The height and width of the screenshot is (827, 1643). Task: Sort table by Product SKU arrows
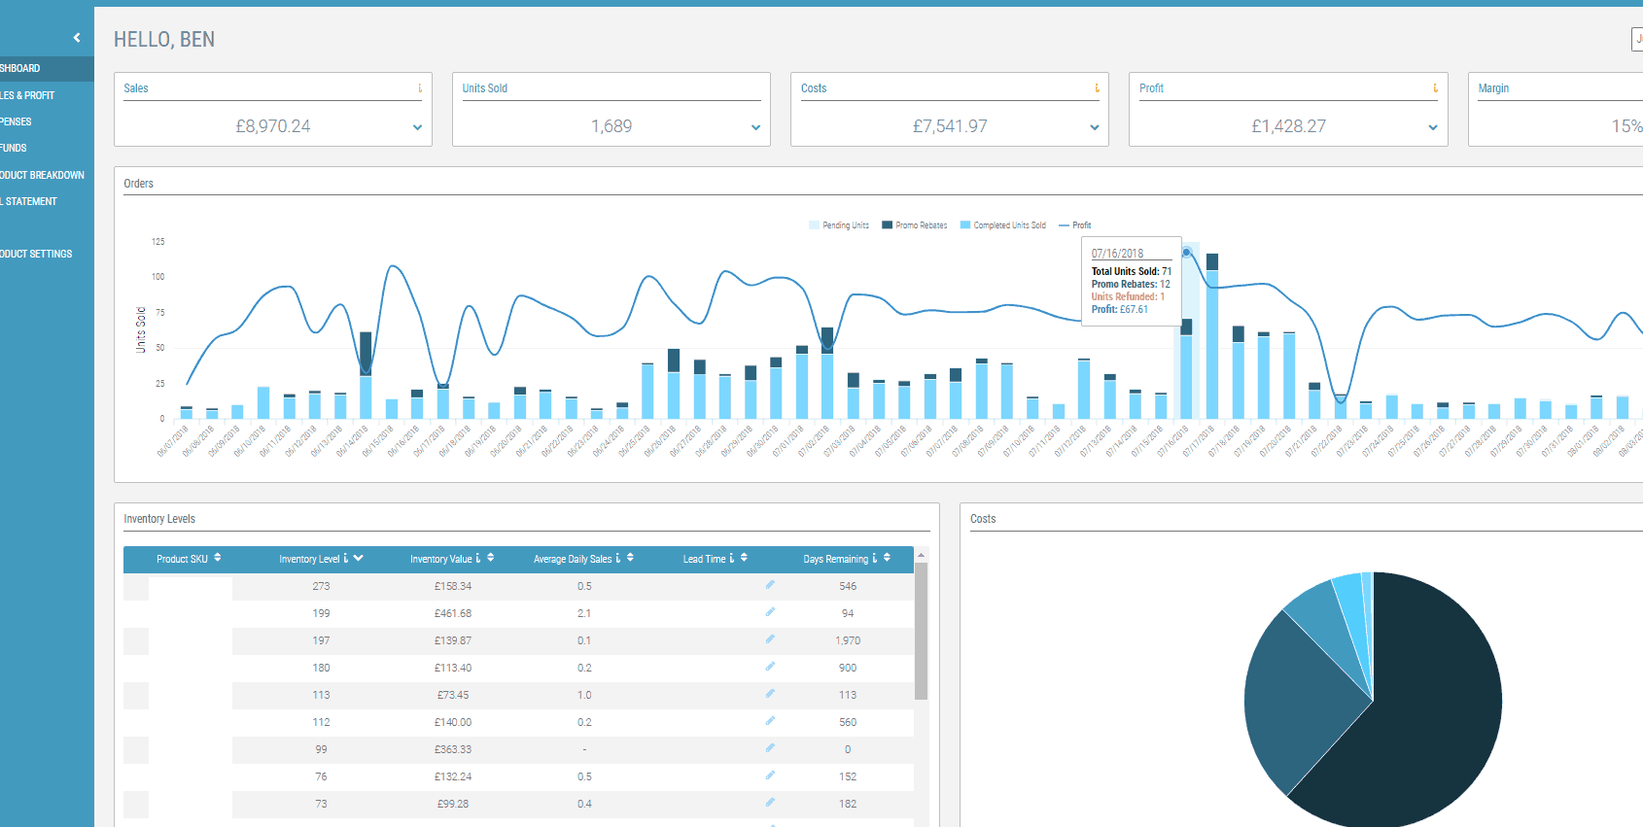pyautogui.click(x=218, y=558)
